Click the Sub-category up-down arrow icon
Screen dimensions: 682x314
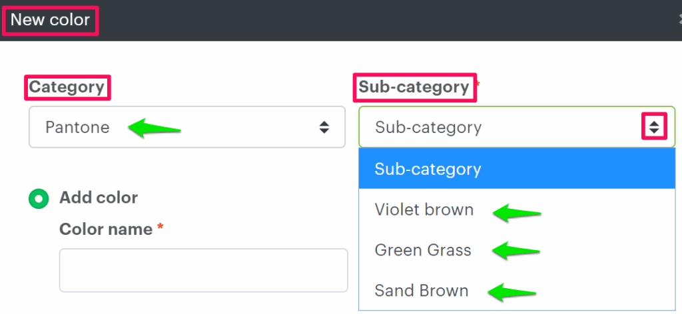point(654,127)
